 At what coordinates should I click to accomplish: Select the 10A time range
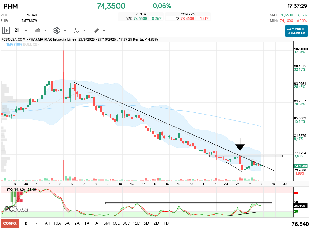(57, 223)
